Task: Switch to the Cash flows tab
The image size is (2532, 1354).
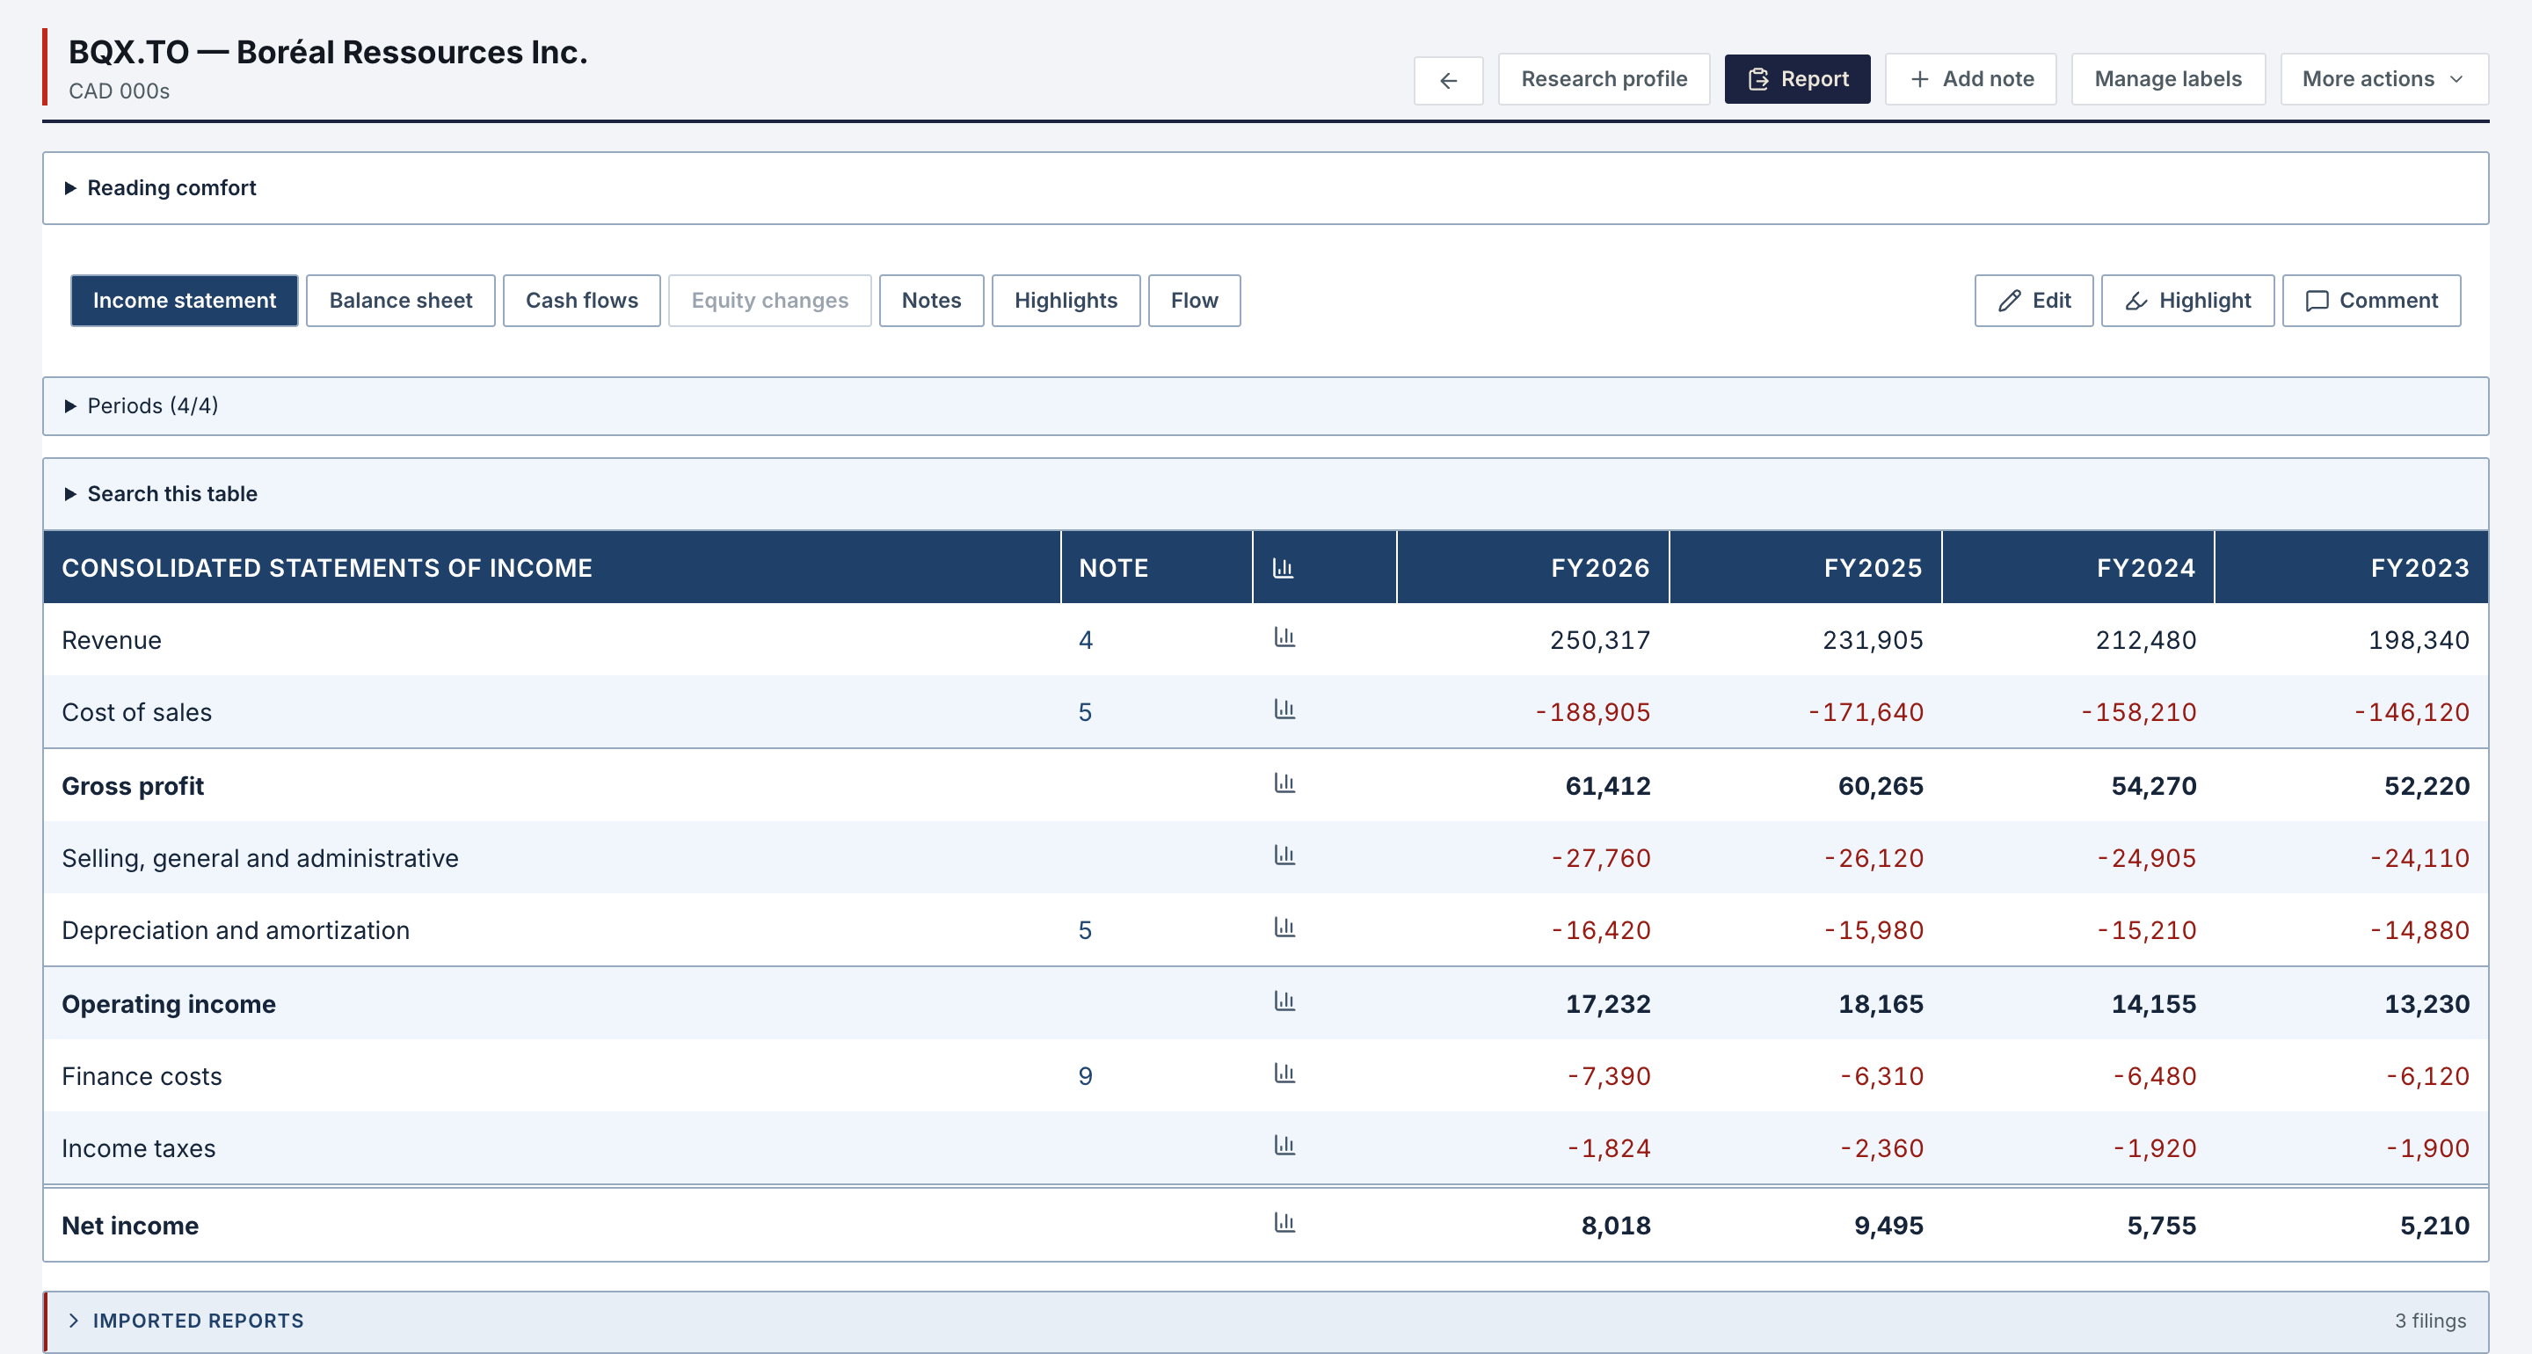Action: 581,301
